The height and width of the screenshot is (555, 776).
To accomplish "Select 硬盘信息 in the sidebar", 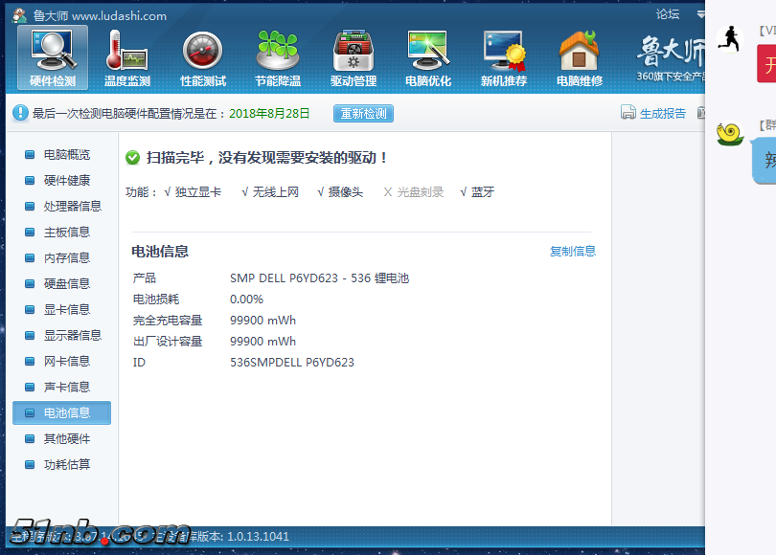I will coord(66,283).
